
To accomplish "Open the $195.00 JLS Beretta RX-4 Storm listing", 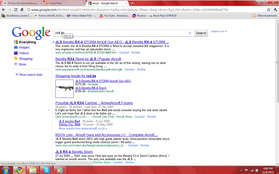I will [x=91, y=88].
